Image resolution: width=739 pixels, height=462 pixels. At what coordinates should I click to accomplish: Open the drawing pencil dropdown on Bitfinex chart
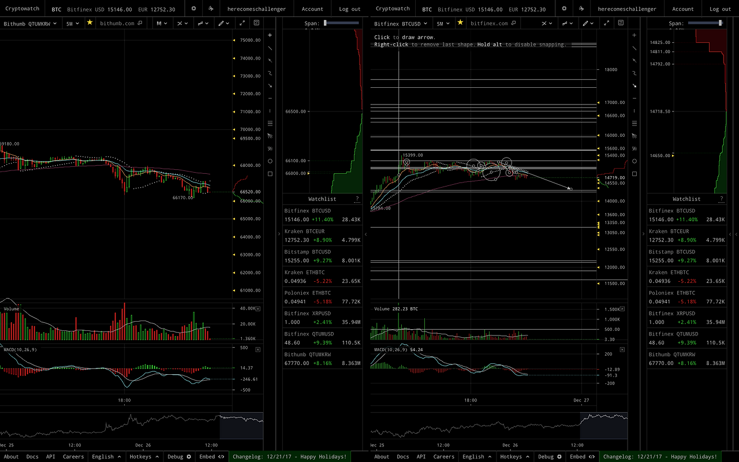pos(588,24)
